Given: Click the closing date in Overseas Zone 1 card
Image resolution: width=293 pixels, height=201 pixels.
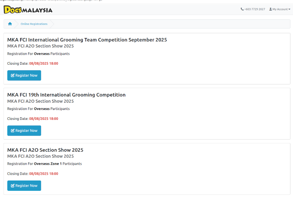Looking at the screenshot, I should click(x=44, y=174).
